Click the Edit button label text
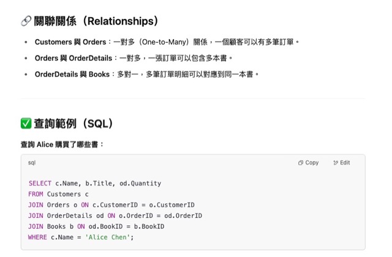392x257 pixels. click(345, 163)
